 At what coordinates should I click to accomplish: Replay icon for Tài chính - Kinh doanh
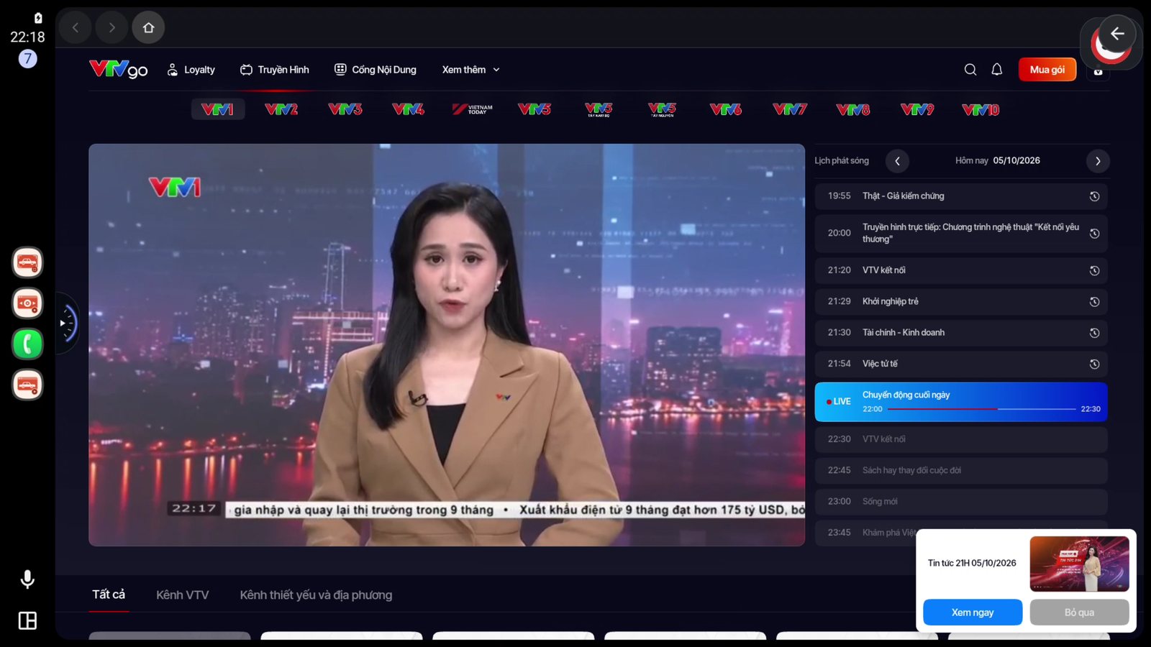coord(1094,333)
